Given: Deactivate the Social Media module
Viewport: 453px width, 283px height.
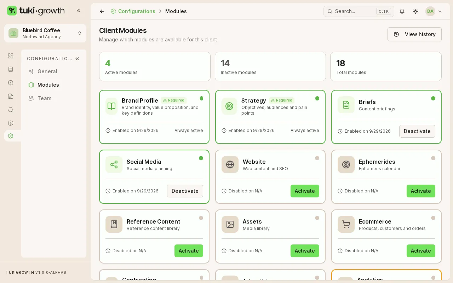Looking at the screenshot, I should click(185, 191).
